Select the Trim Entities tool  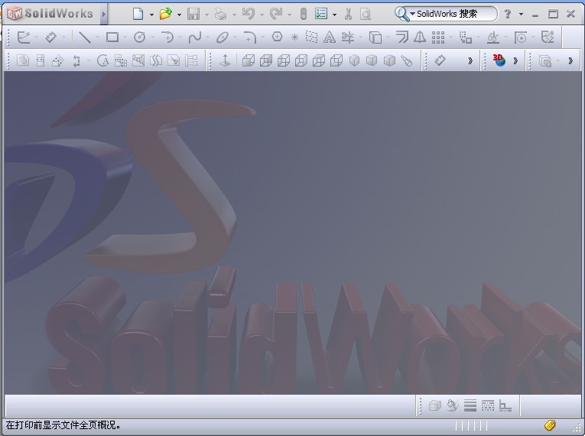[348, 37]
